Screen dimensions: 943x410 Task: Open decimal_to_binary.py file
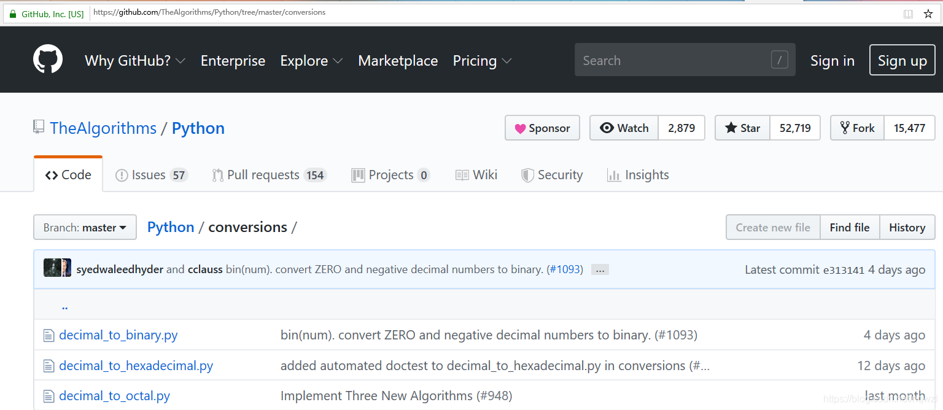[118, 336]
